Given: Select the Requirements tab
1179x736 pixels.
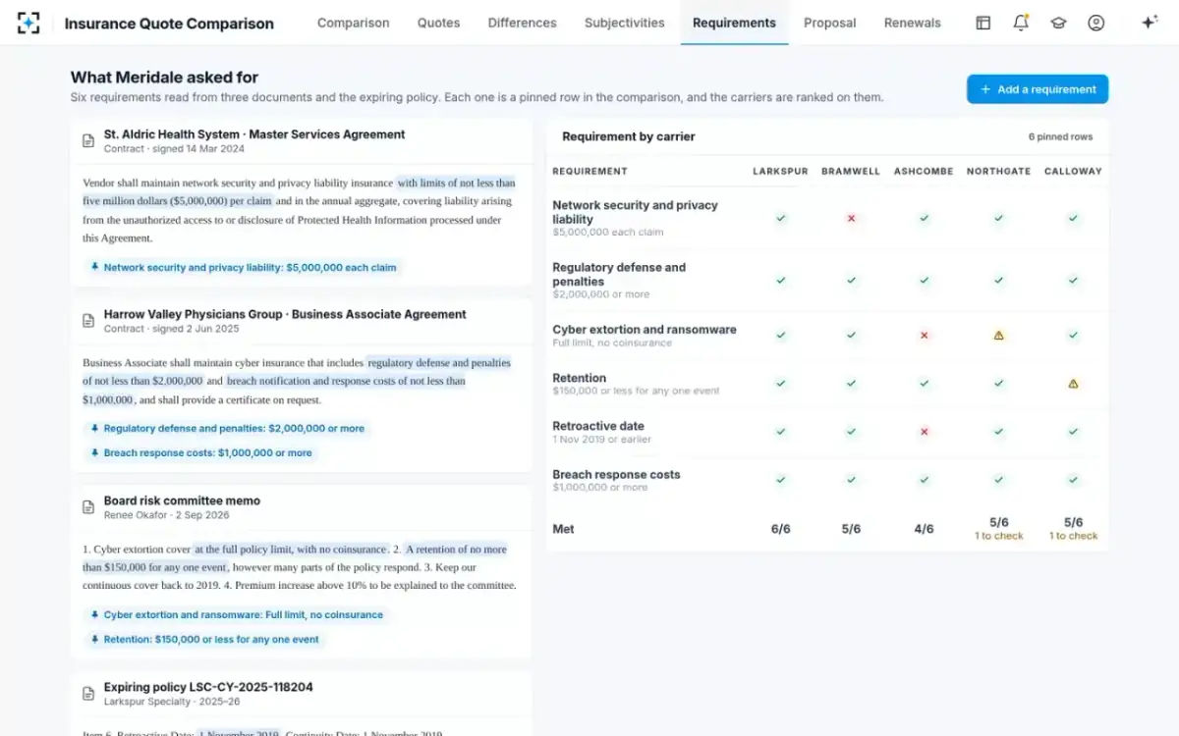Looking at the screenshot, I should point(734,23).
